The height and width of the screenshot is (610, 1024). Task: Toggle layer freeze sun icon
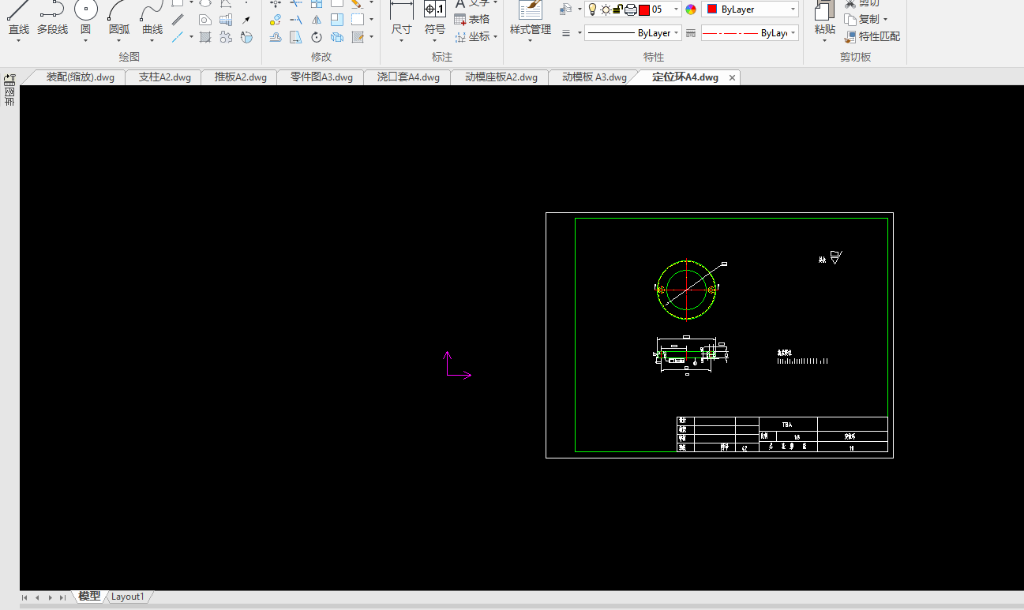coord(606,9)
